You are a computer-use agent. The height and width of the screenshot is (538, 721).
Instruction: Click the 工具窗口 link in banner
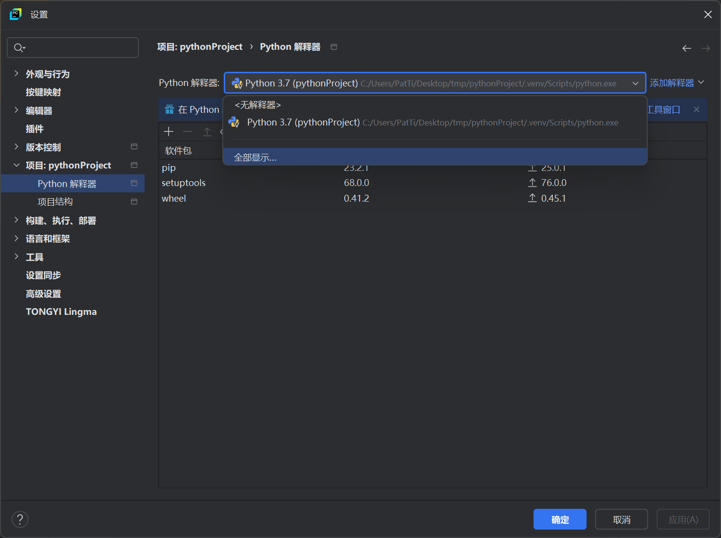coord(663,109)
